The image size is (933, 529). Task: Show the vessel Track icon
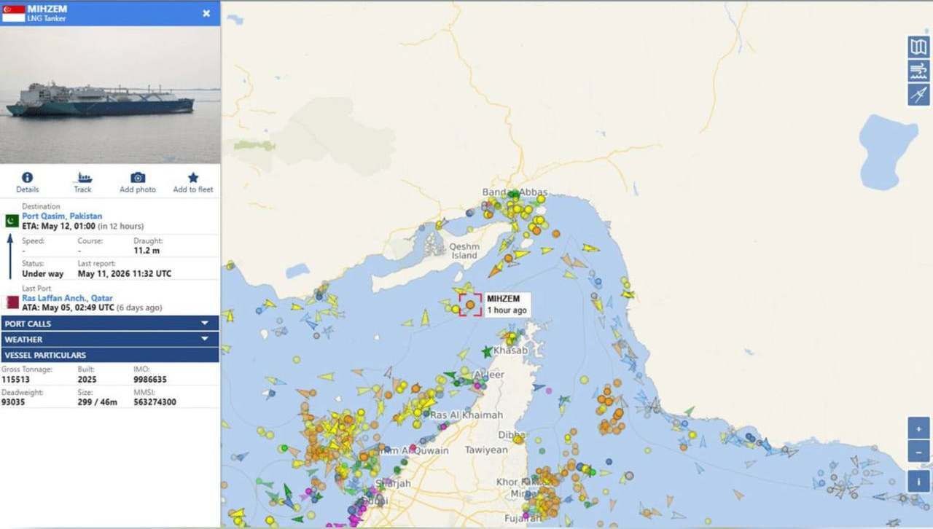click(x=83, y=177)
